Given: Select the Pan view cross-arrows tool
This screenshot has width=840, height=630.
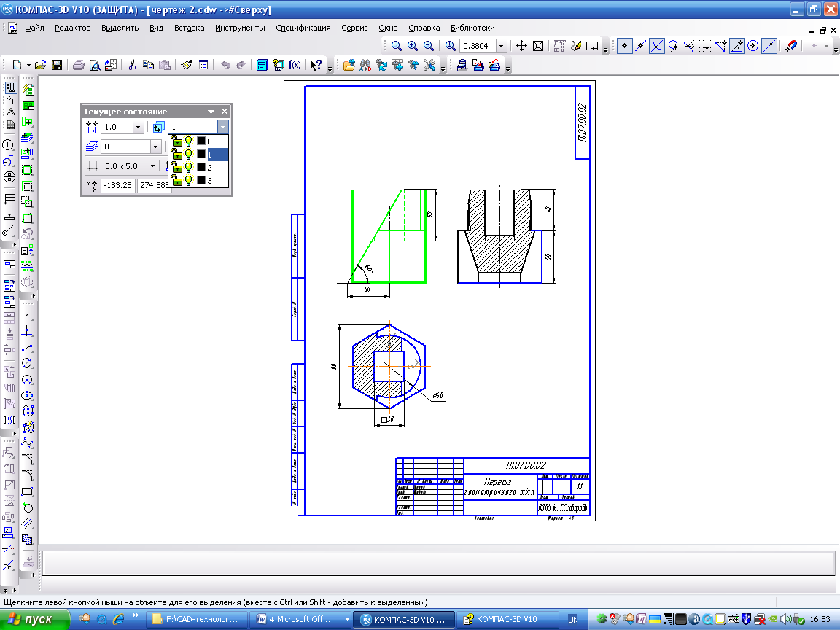Looking at the screenshot, I should coord(521,46).
